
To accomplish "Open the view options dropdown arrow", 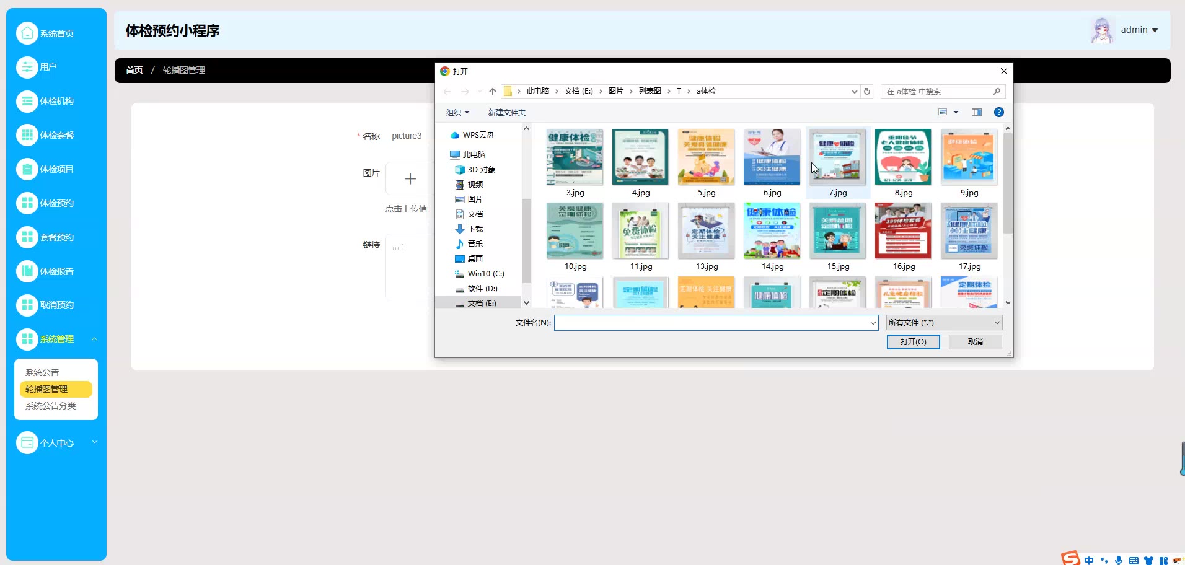I will (x=956, y=112).
